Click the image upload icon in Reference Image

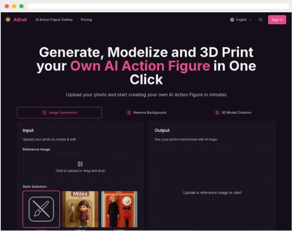80,164
